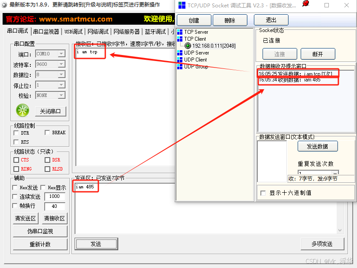Screen dimensions: 357x268
Task: Open the 波特率 9600 dropdown
Action: click(x=61, y=64)
